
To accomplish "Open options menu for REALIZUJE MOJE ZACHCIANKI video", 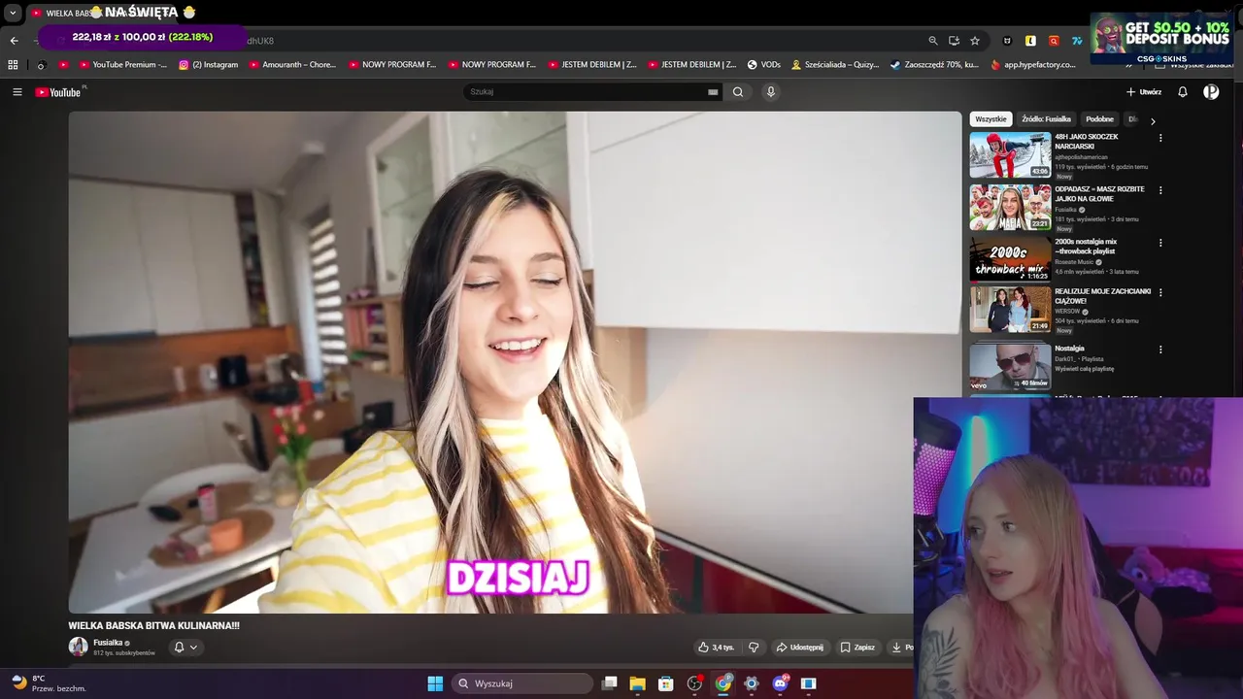I will click(x=1160, y=292).
